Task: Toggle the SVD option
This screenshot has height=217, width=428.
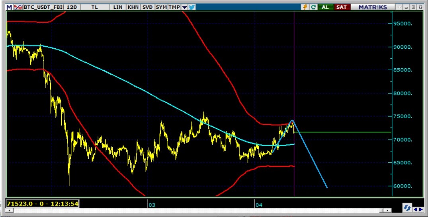Action: [147, 7]
